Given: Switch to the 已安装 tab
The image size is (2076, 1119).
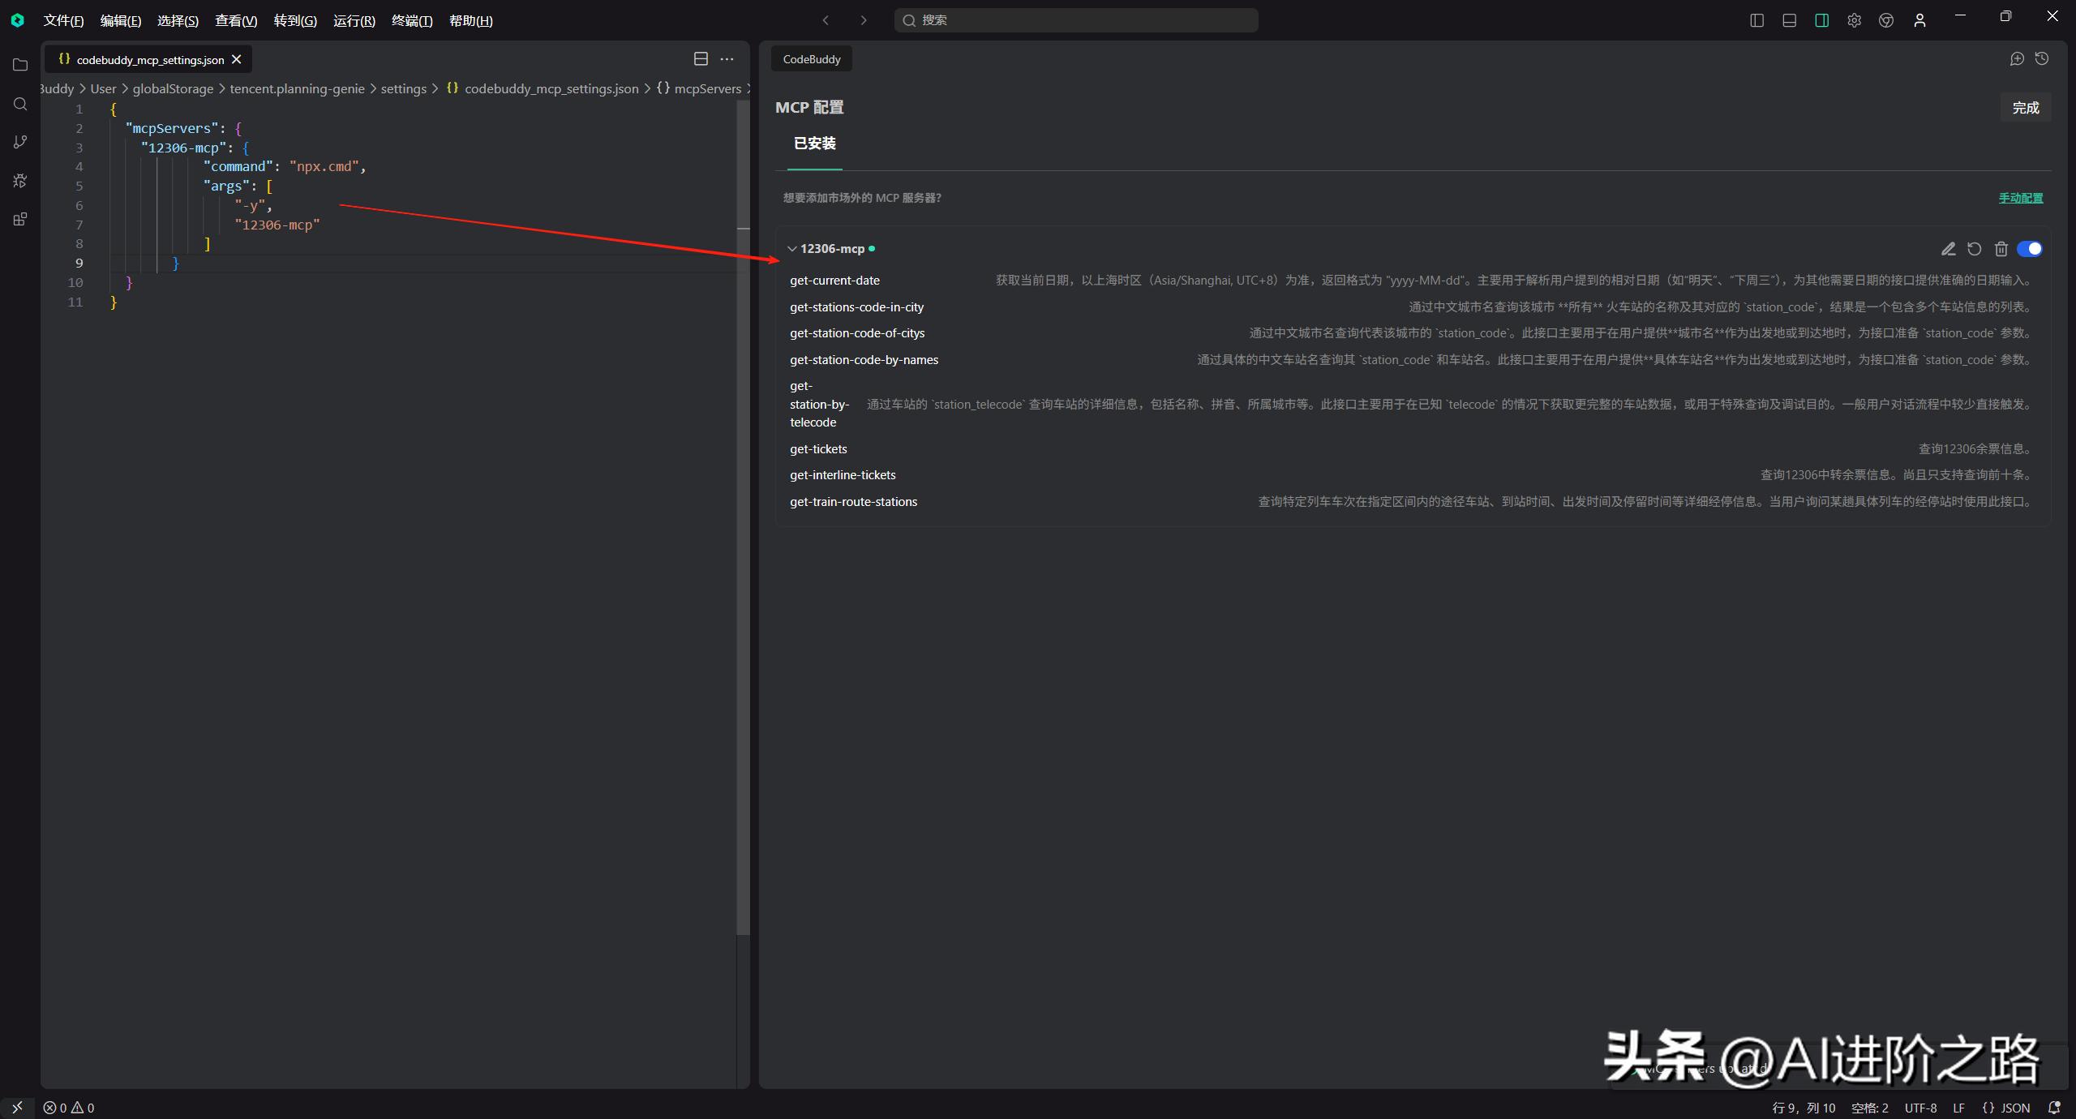Looking at the screenshot, I should [x=813, y=143].
